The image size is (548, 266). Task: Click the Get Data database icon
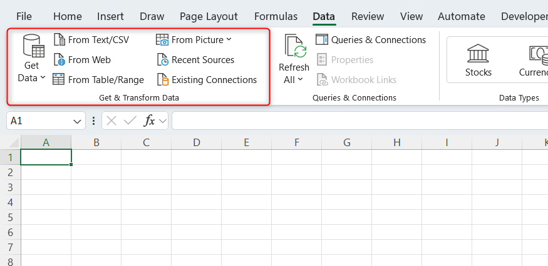click(x=33, y=46)
